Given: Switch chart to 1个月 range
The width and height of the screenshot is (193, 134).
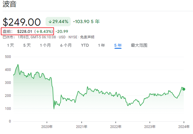Looking at the screenshot, I should point(45,45).
